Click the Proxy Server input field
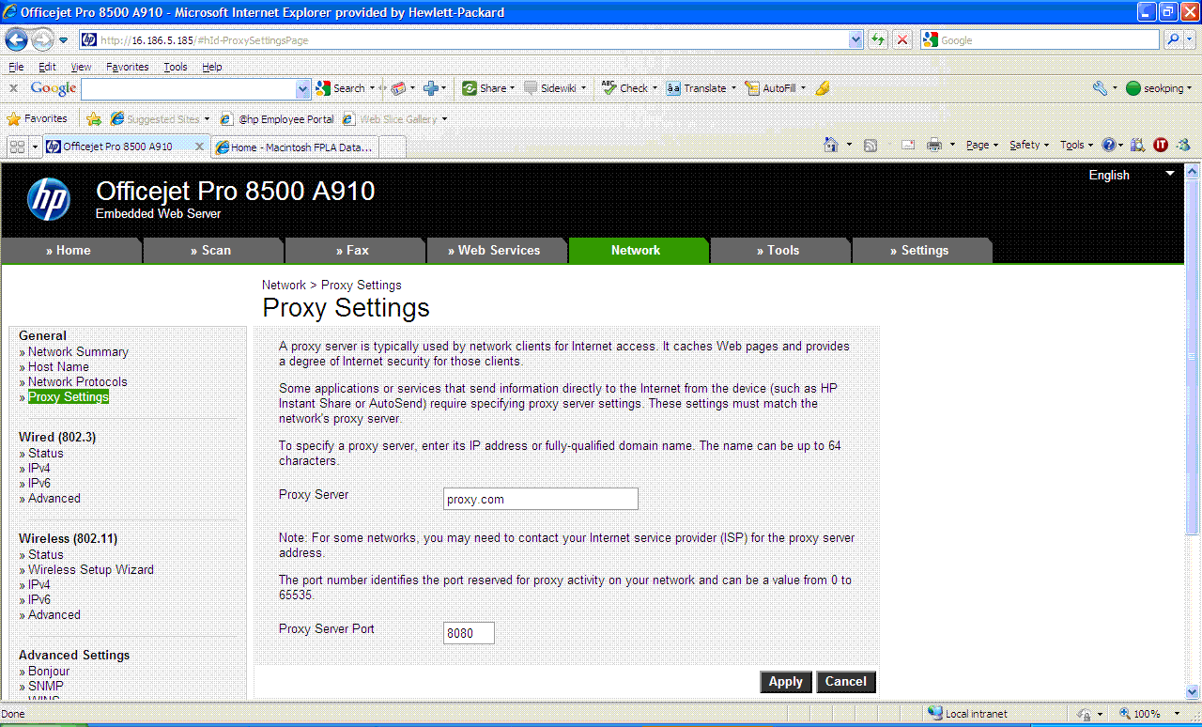The height and width of the screenshot is (727, 1202). pyautogui.click(x=541, y=499)
